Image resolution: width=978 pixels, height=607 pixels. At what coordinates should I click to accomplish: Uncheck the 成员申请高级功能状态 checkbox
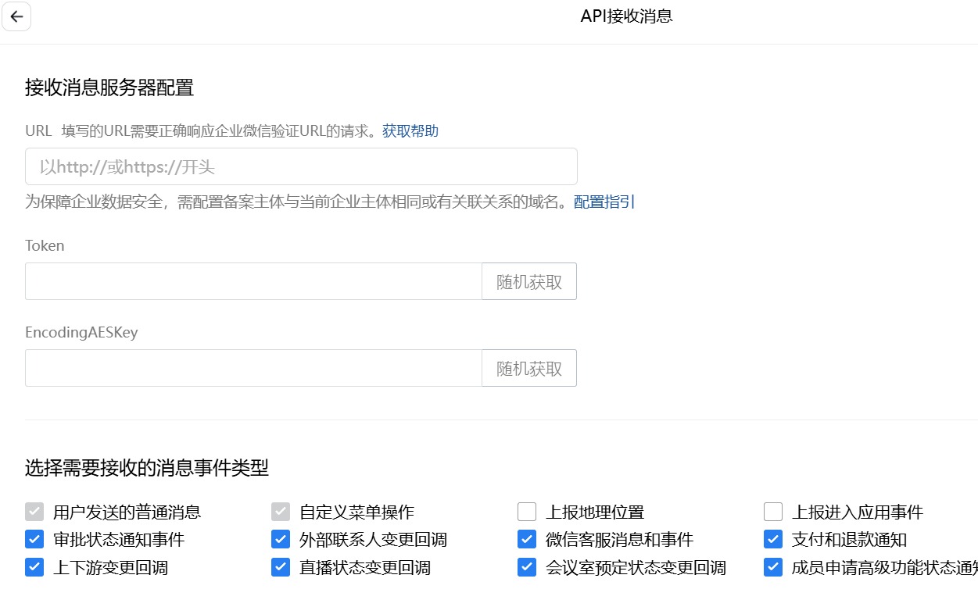point(773,567)
